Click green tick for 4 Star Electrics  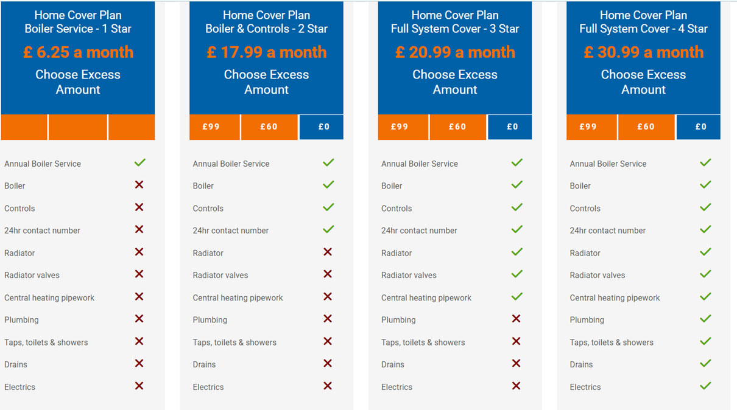pyautogui.click(x=705, y=386)
